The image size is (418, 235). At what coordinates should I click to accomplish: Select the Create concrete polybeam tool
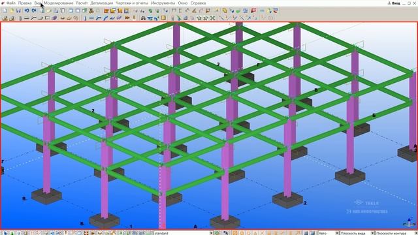click(33, 18)
